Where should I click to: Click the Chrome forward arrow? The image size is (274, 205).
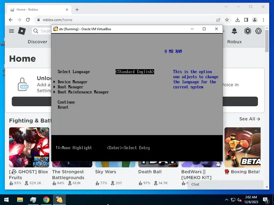coord(19,20)
